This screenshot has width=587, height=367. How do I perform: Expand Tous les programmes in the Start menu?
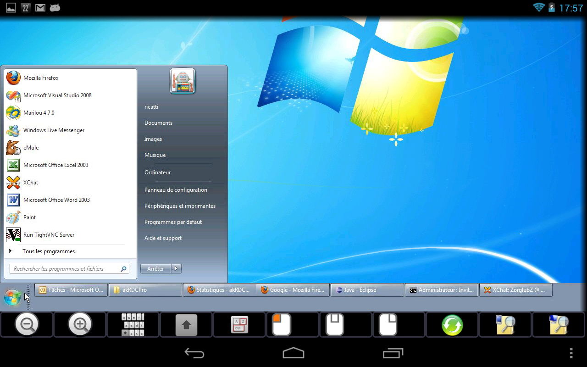[x=48, y=251]
